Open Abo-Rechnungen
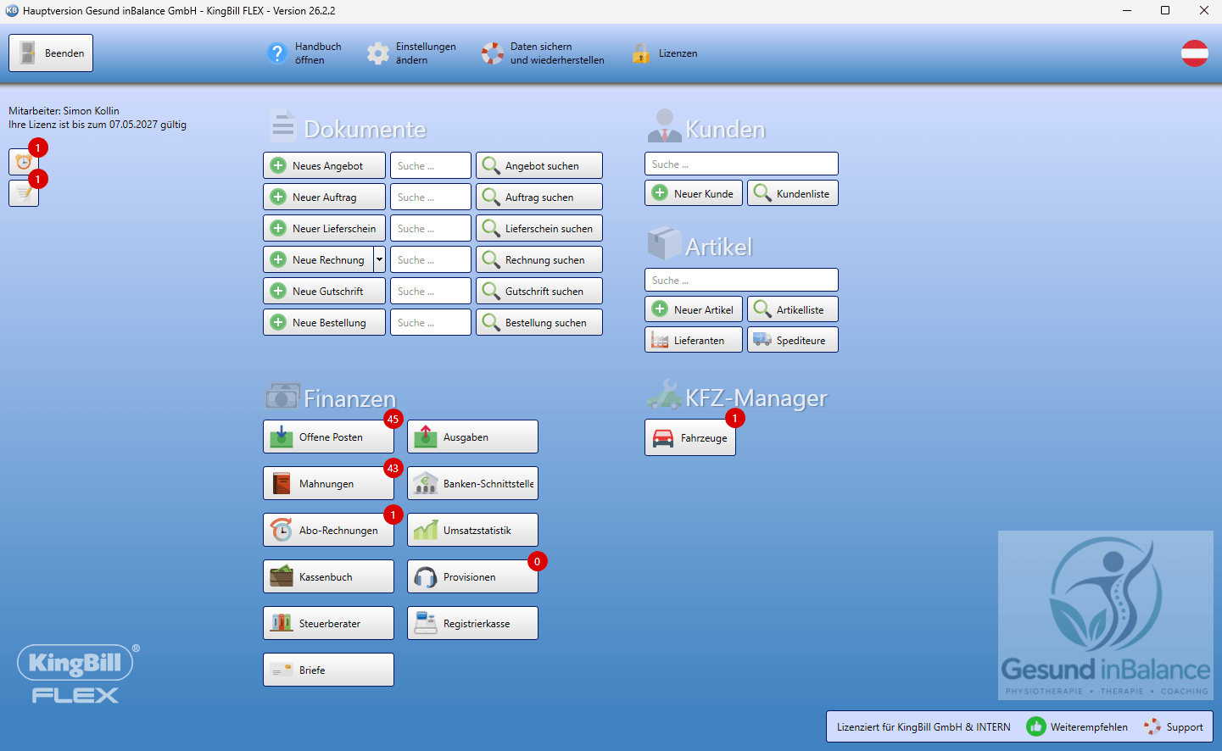This screenshot has width=1222, height=751. click(x=328, y=530)
